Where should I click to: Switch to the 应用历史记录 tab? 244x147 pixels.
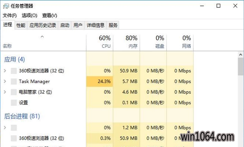(x=43, y=25)
